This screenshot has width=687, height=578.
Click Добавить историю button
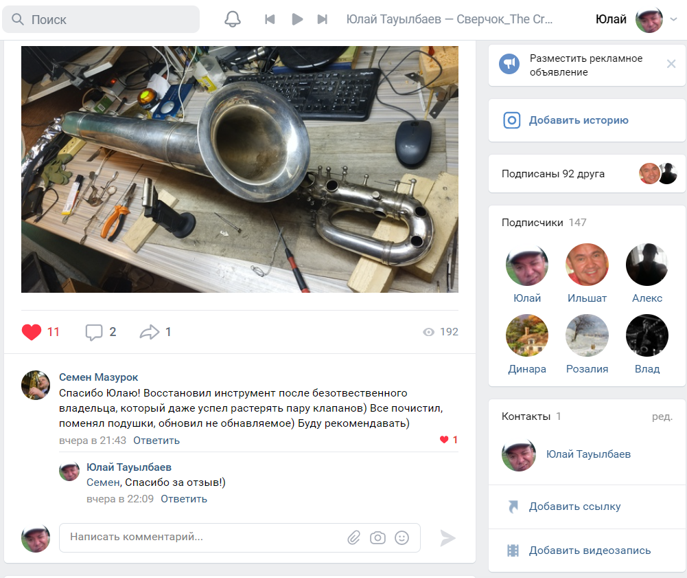pos(578,120)
